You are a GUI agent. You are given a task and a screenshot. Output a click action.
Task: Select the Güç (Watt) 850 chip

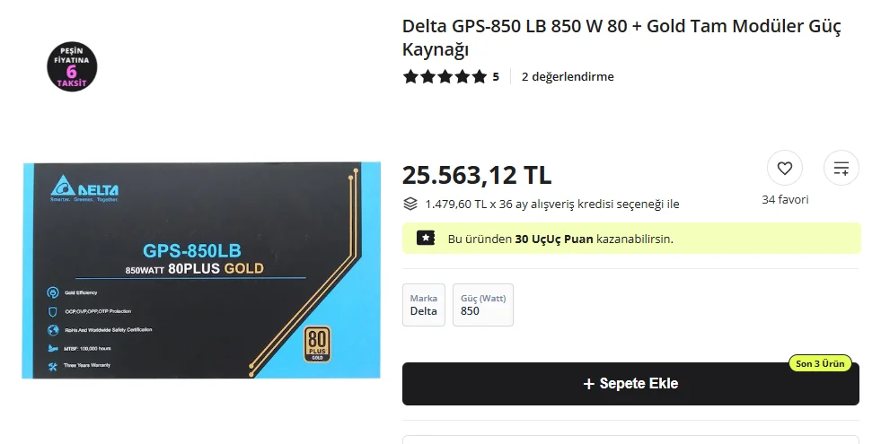tap(483, 305)
